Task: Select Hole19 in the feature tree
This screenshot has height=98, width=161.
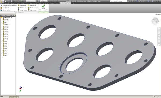Action: 5,21
